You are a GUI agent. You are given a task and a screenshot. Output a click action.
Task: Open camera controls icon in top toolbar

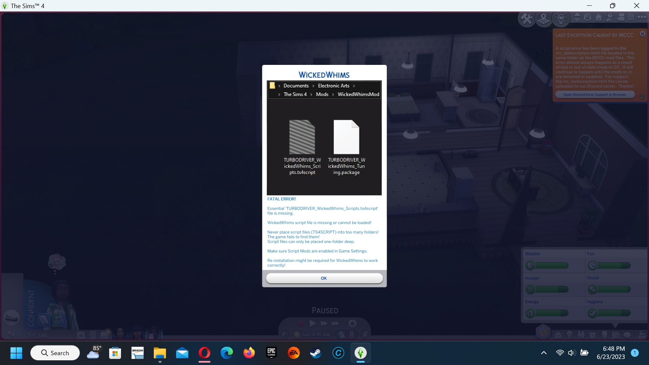click(x=621, y=17)
